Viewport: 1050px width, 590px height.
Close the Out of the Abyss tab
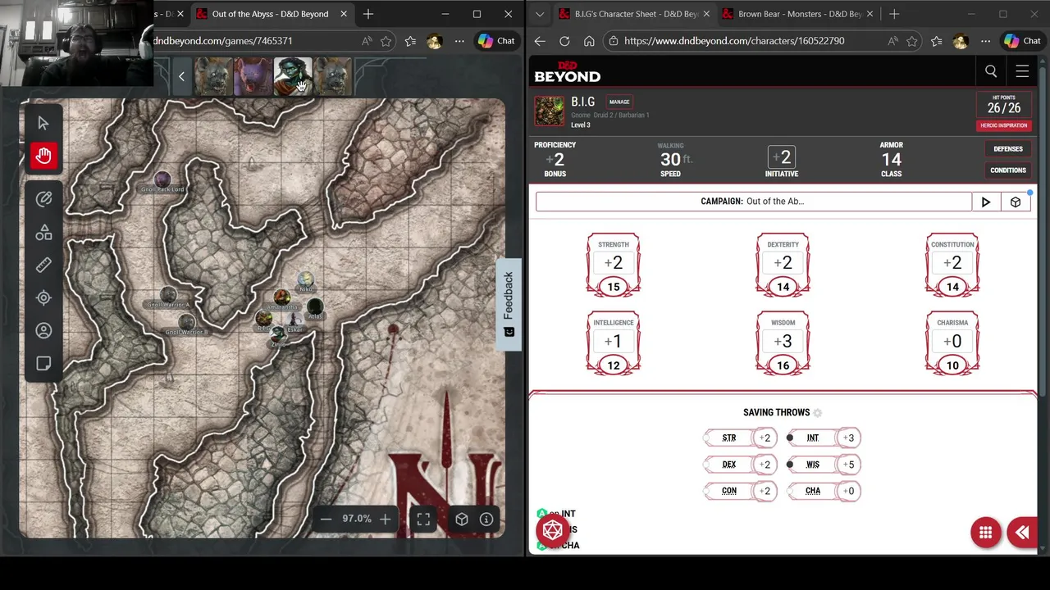[344, 14]
